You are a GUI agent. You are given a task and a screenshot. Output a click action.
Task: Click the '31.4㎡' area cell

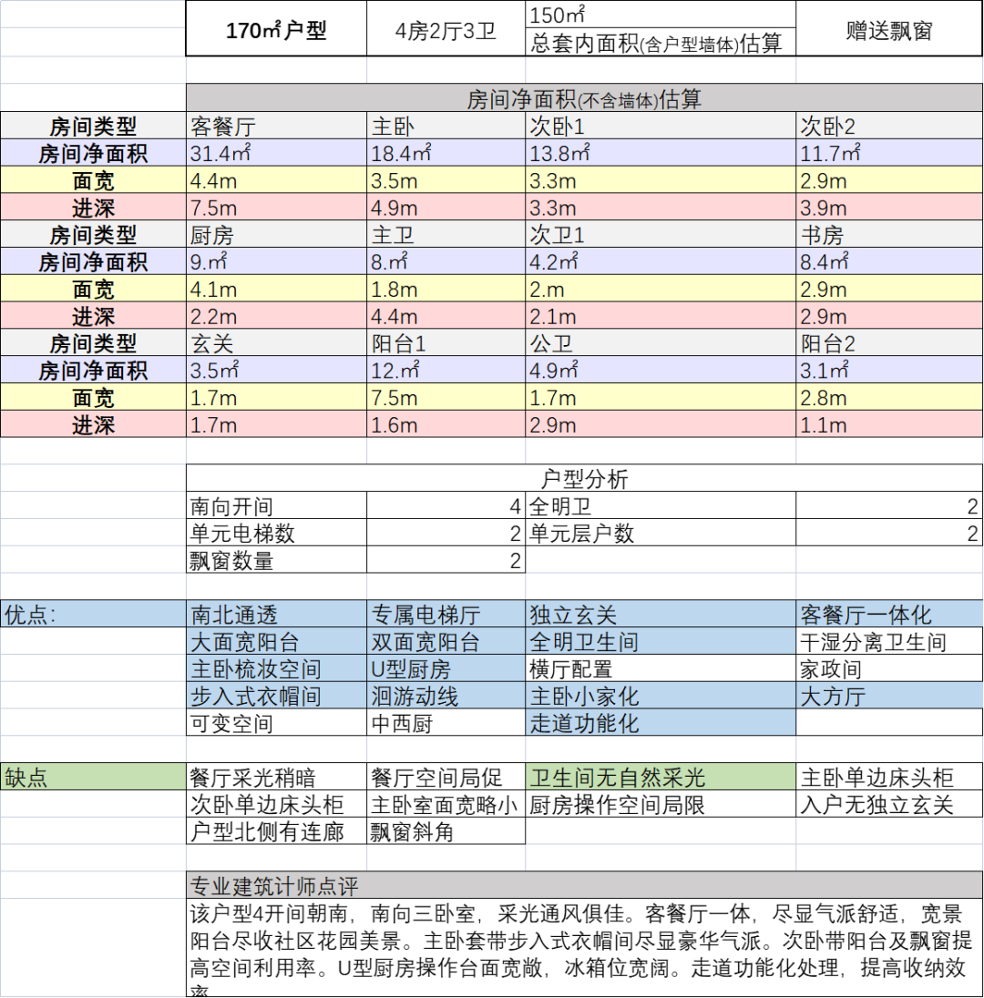tap(276, 153)
